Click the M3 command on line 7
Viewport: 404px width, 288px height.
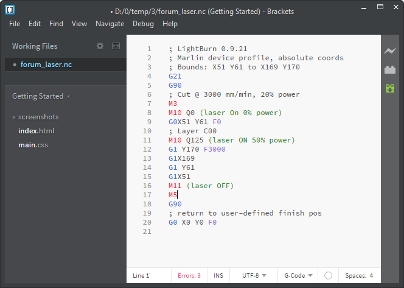pos(173,104)
